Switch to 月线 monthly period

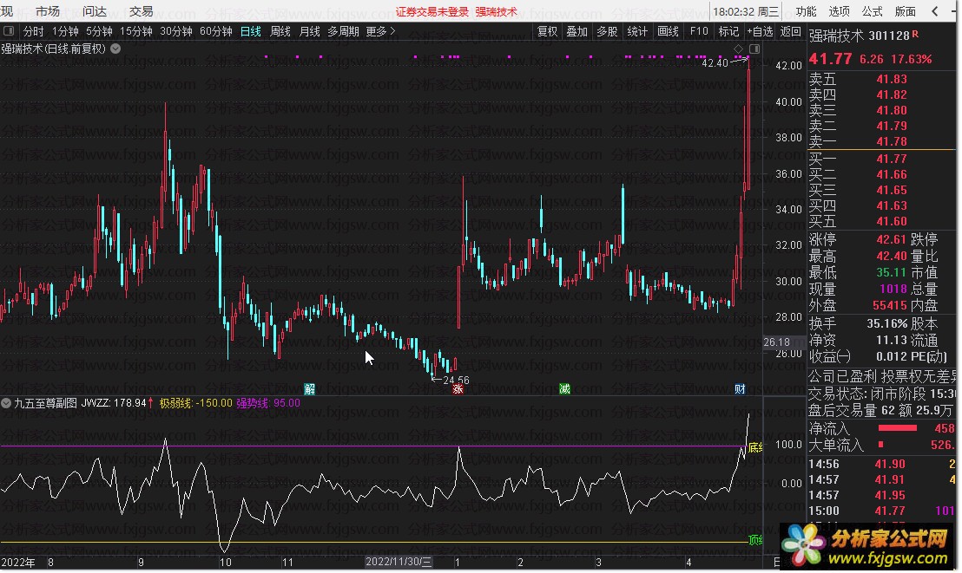[x=310, y=31]
